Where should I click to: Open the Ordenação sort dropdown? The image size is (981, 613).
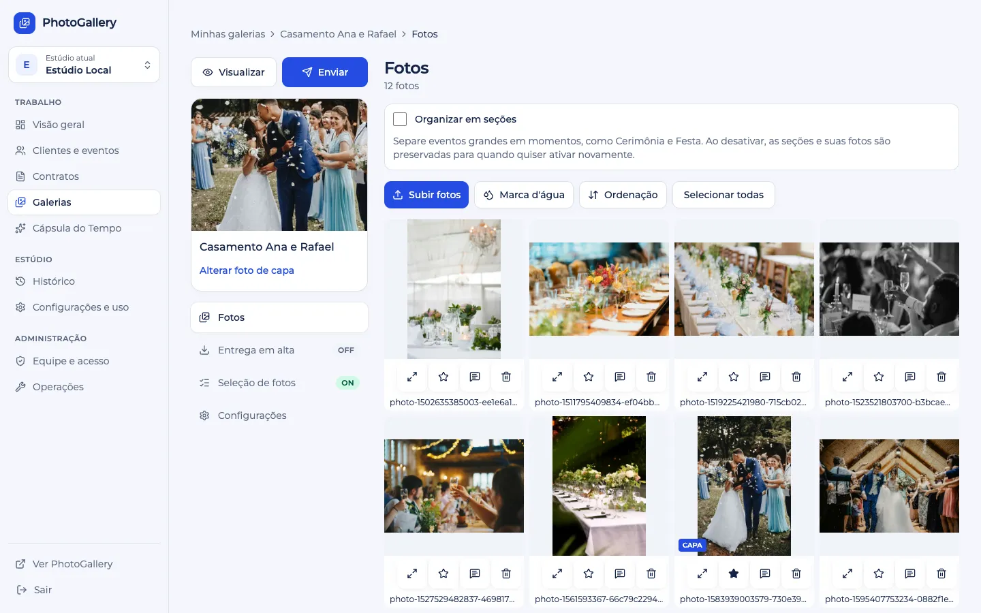coord(623,195)
